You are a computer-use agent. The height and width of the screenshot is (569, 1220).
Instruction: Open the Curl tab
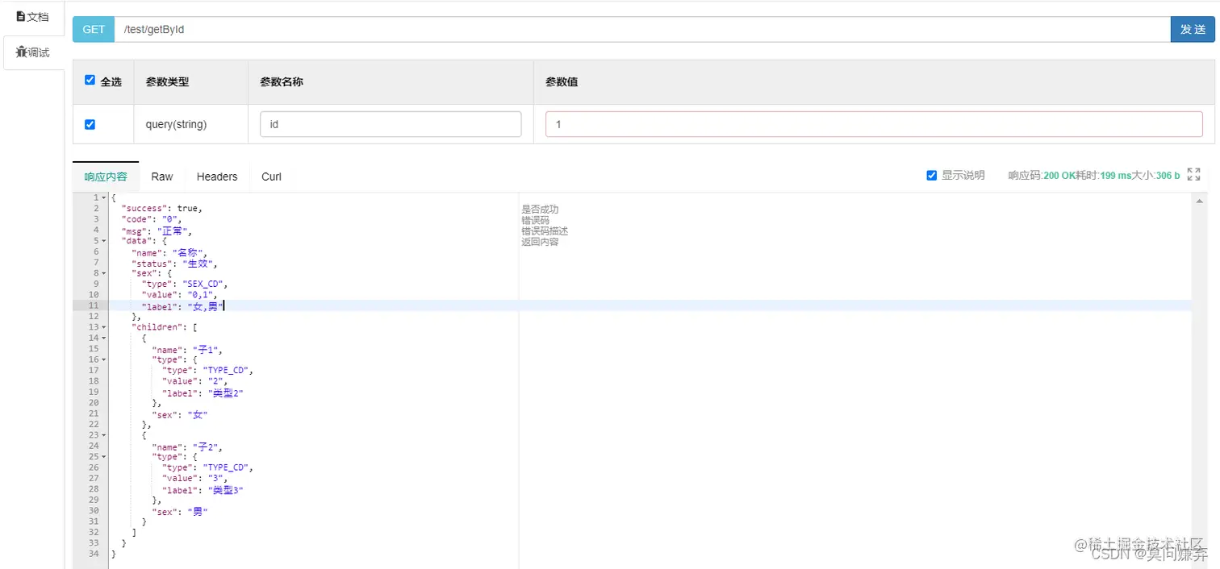(271, 177)
